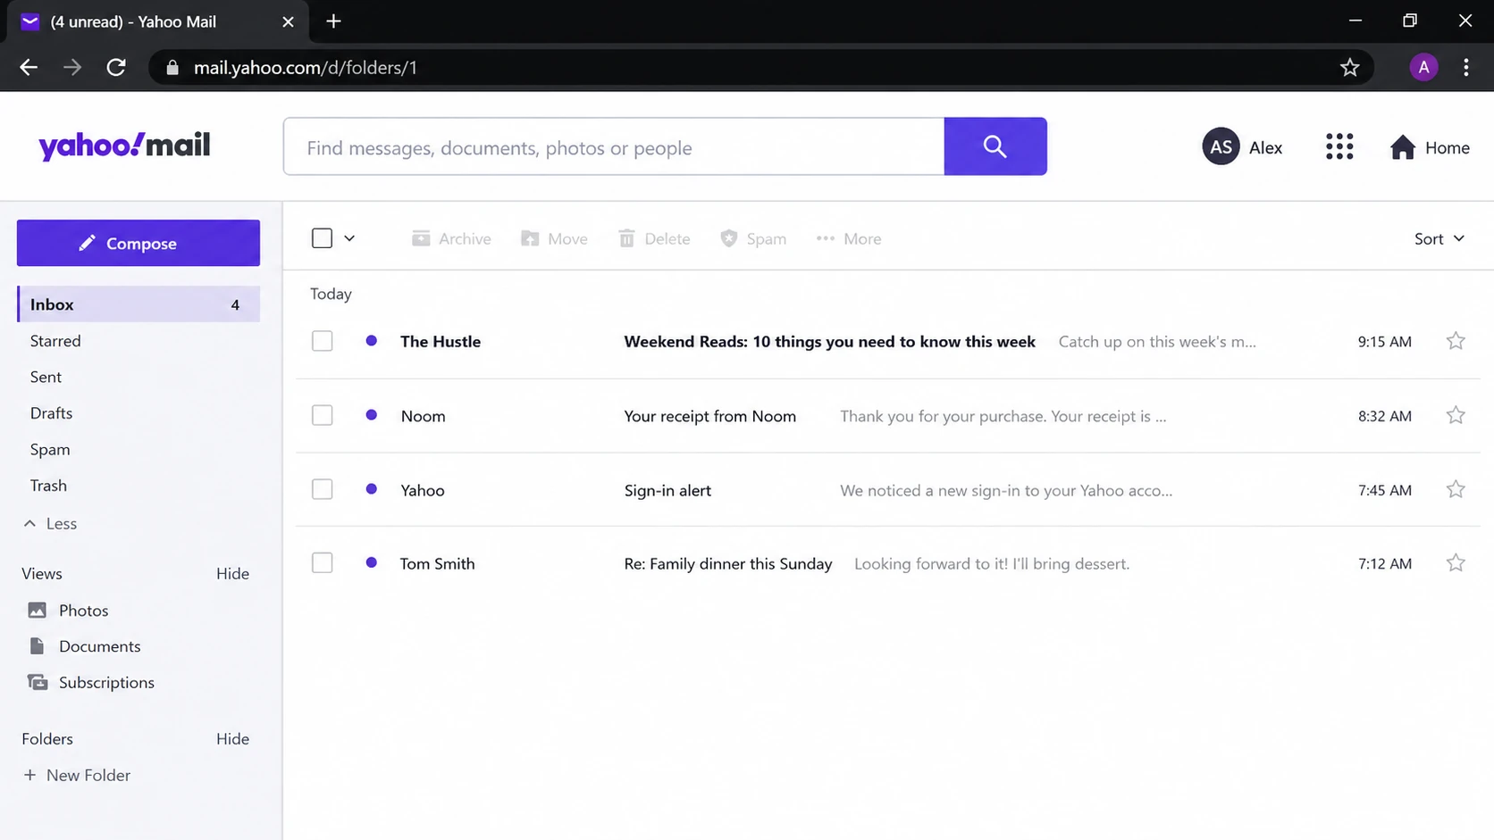Select the Yahoo email checkbox
This screenshot has width=1494, height=840.
pos(322,489)
